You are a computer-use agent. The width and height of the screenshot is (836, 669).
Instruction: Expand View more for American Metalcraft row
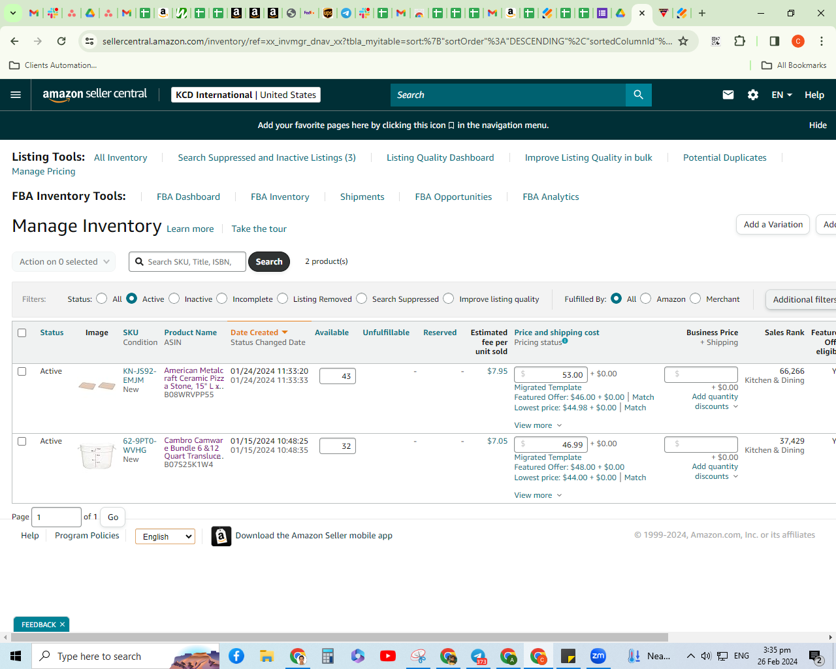point(538,425)
